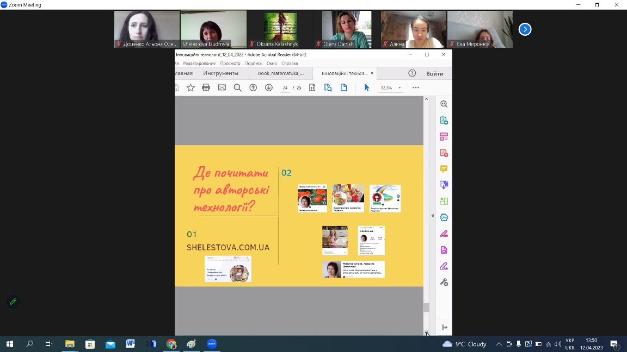Collapse the right tools pane arrow
This screenshot has width=627, height=352.
433,216
